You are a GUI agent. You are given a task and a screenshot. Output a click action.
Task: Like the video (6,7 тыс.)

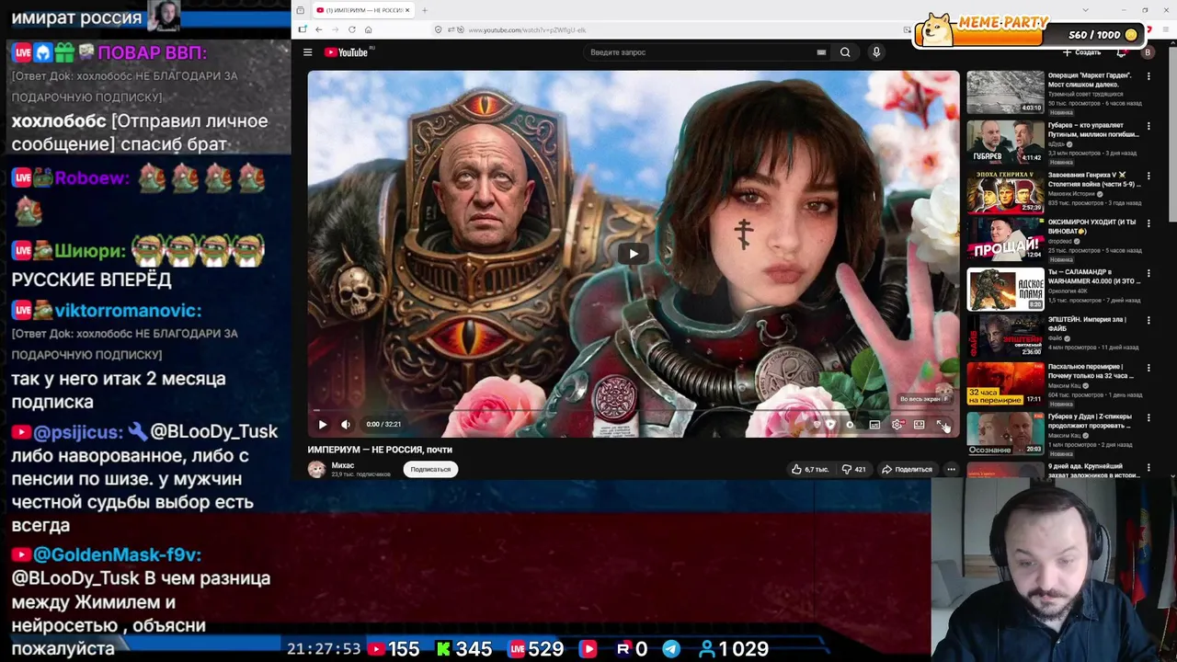click(x=809, y=469)
